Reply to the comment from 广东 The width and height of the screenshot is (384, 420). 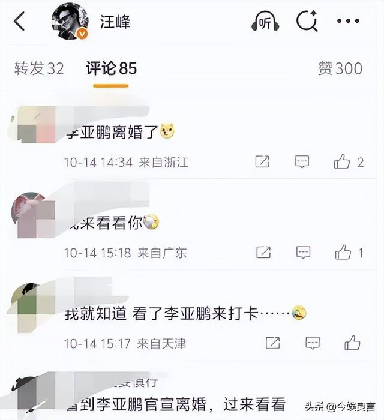point(303,252)
